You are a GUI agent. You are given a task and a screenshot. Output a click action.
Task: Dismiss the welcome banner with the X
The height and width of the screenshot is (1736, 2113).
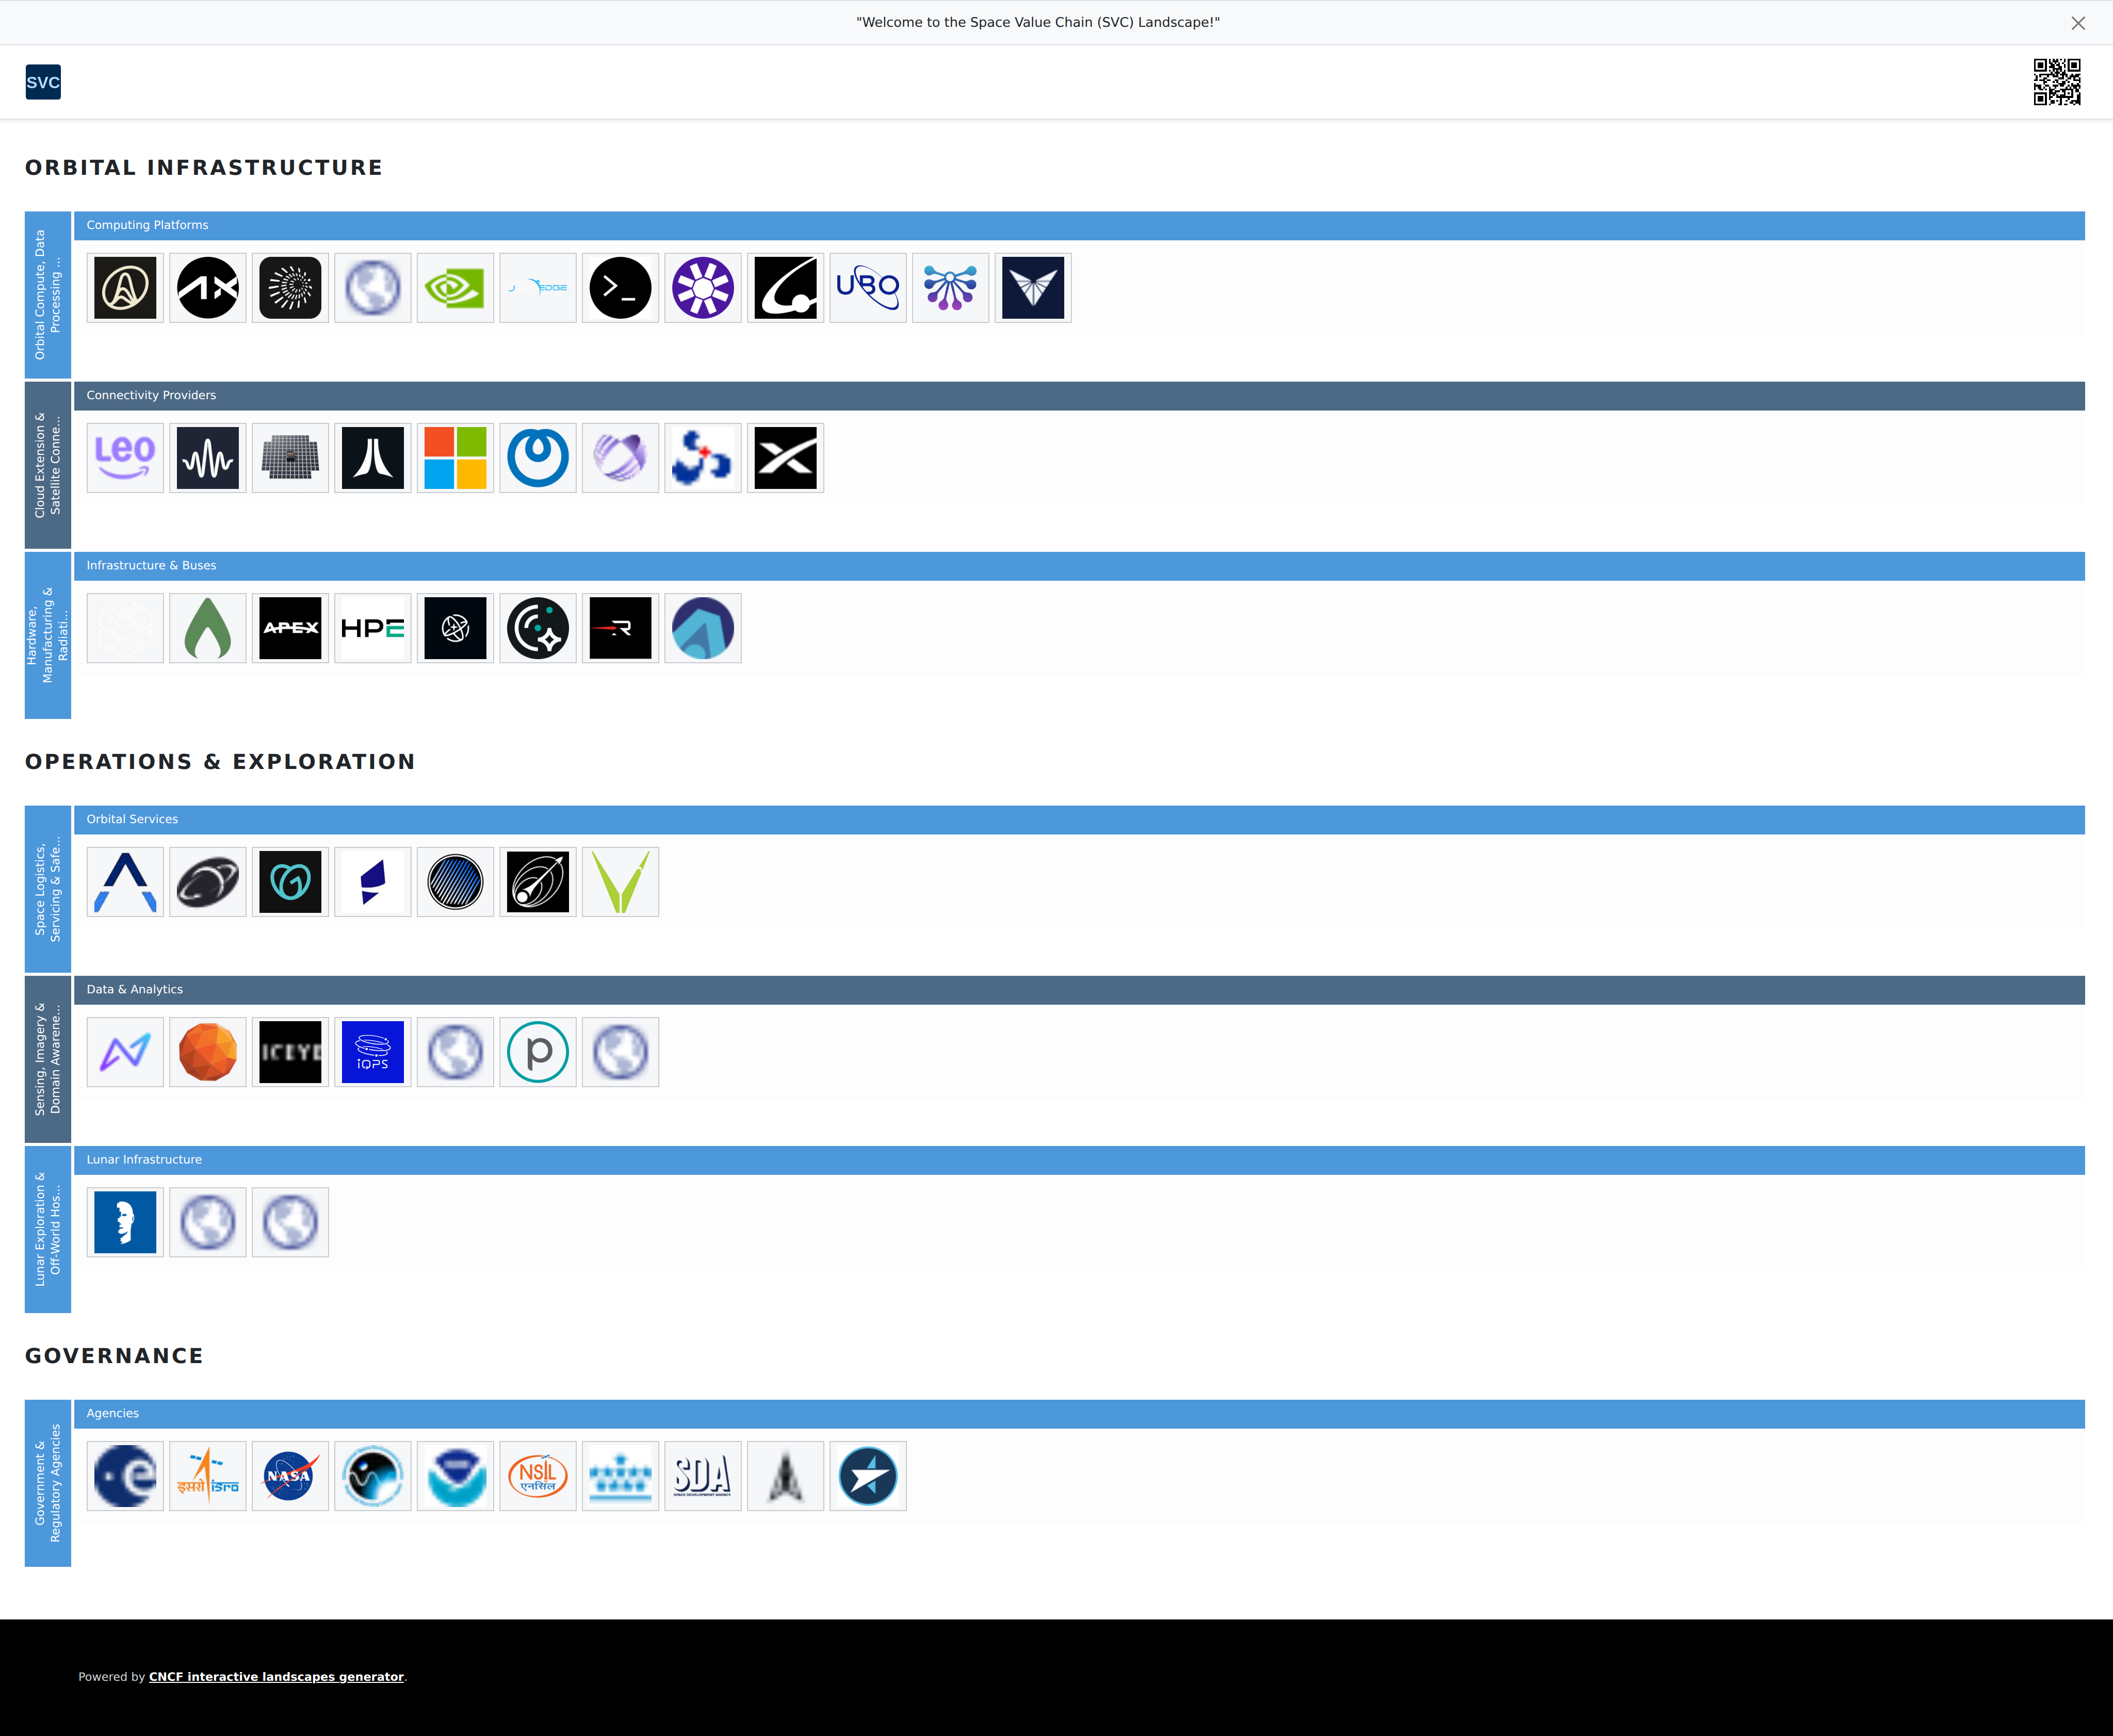2078,23
